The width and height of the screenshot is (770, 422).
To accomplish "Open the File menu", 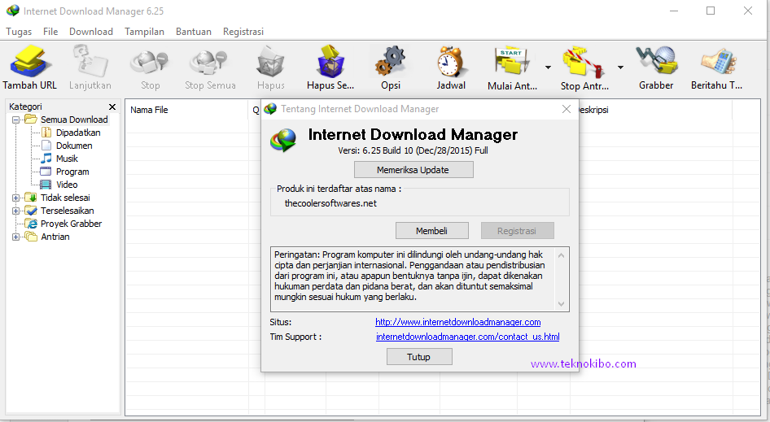I will point(50,32).
